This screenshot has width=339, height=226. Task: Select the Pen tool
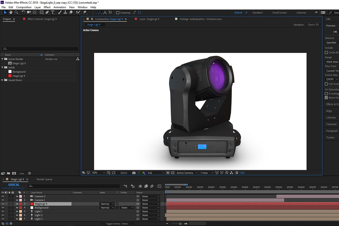[47, 12]
